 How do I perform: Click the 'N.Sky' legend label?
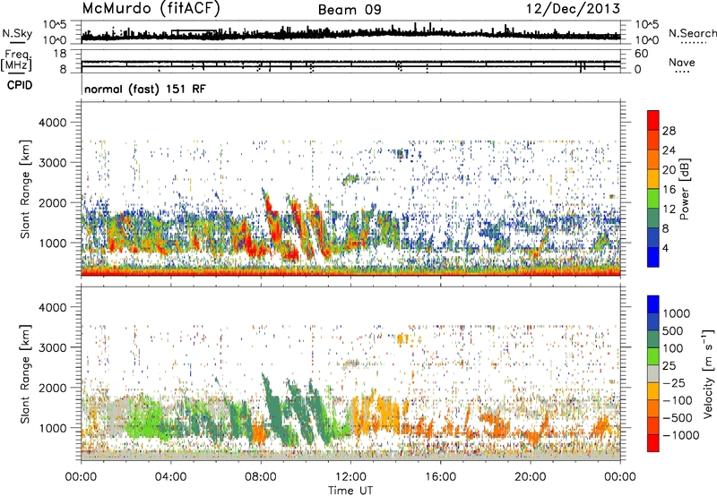17,33
